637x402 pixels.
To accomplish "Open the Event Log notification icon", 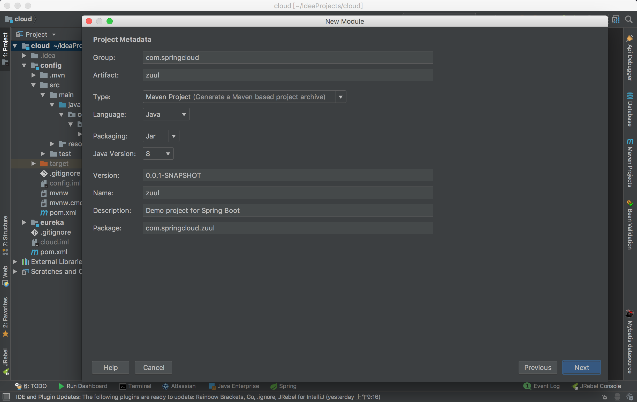I will coord(527,386).
